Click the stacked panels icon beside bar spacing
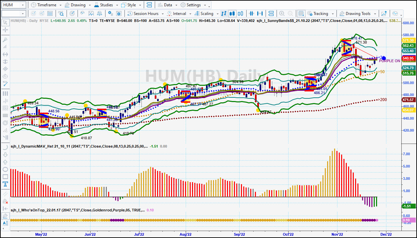 coord(271,14)
